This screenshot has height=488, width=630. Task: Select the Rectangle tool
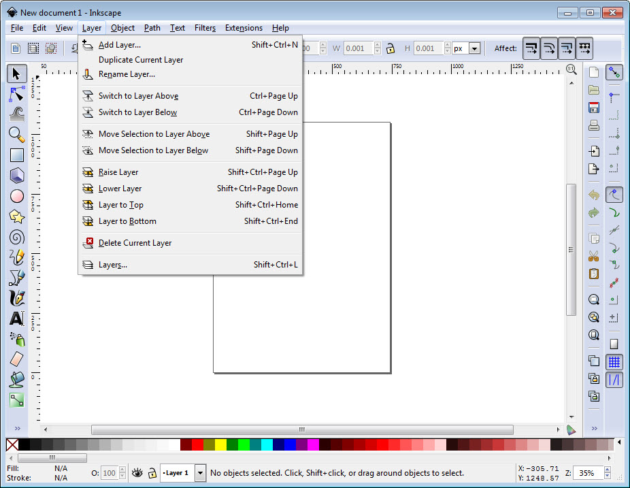[x=16, y=155]
